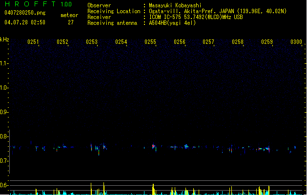Click the observer name Masayuki Kobayashi
The height and width of the screenshot is (195, 307).
click(x=175, y=5)
